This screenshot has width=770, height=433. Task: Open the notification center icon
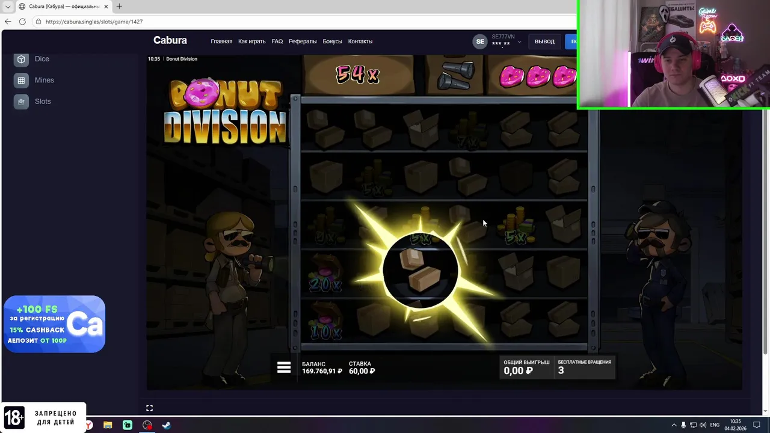click(757, 425)
